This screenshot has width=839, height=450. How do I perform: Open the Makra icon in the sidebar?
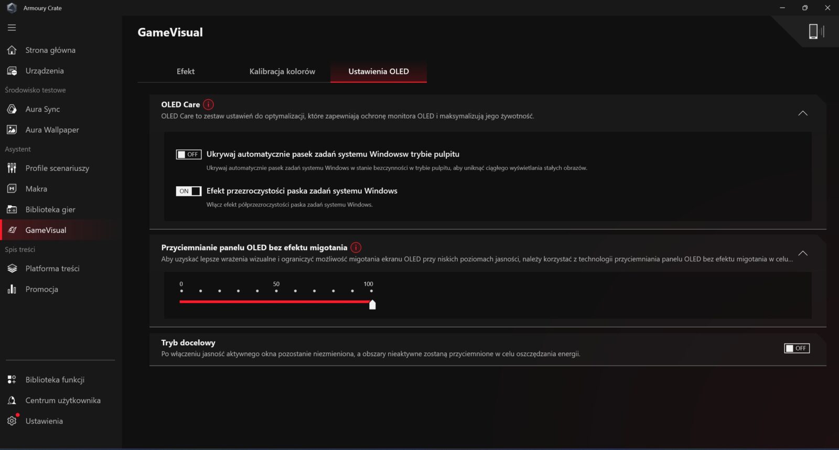tap(12, 189)
